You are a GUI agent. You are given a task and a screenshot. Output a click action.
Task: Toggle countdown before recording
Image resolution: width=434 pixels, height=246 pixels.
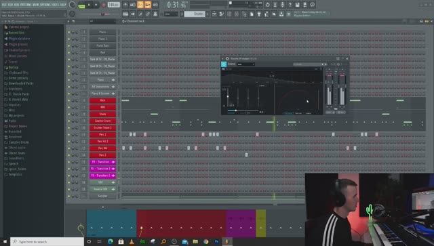click(140, 5)
